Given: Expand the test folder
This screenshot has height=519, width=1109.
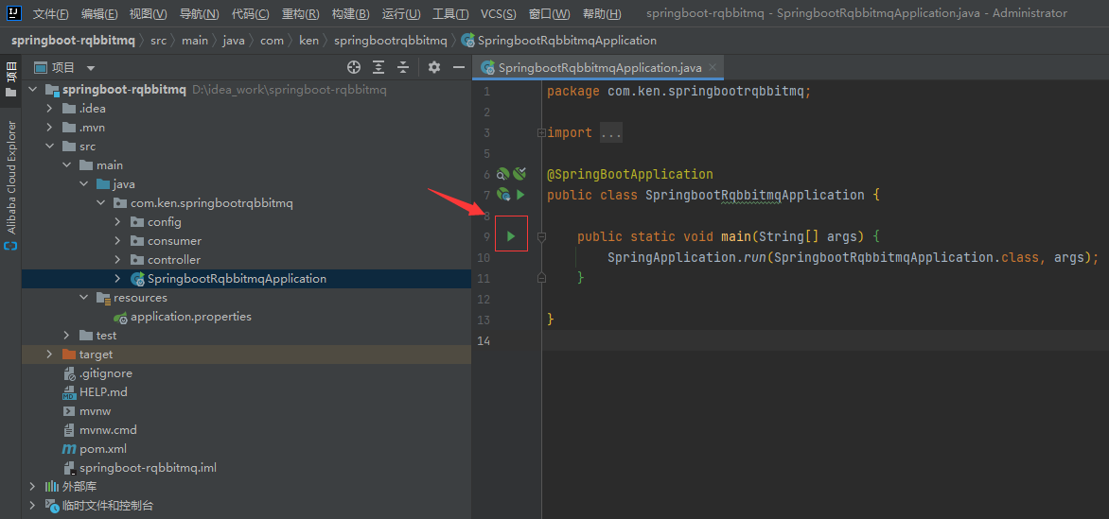Looking at the screenshot, I should click(x=66, y=336).
